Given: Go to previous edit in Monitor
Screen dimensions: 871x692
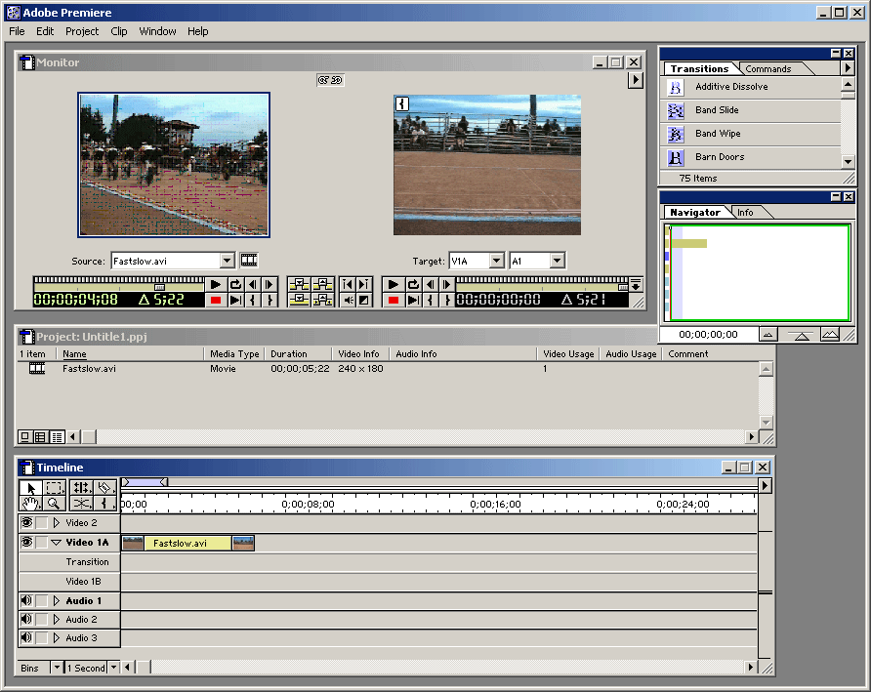Looking at the screenshot, I should tap(348, 284).
